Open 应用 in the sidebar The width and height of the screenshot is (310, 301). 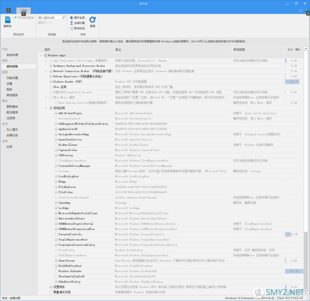[x=9, y=146]
